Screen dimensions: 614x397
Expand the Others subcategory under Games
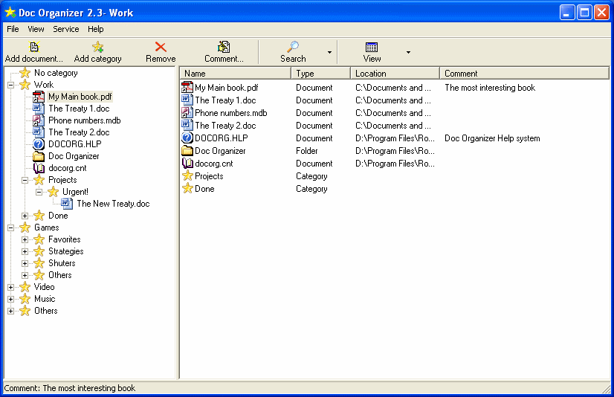pos(25,275)
